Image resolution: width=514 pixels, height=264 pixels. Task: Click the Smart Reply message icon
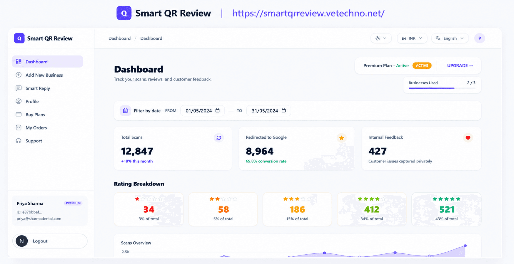19,88
